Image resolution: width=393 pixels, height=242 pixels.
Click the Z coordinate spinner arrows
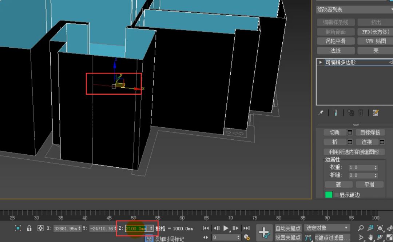151,229
